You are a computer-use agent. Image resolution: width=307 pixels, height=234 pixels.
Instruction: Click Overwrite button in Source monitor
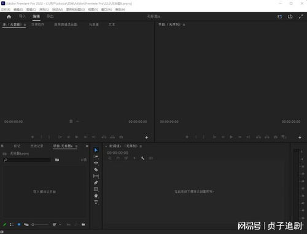[112, 137]
